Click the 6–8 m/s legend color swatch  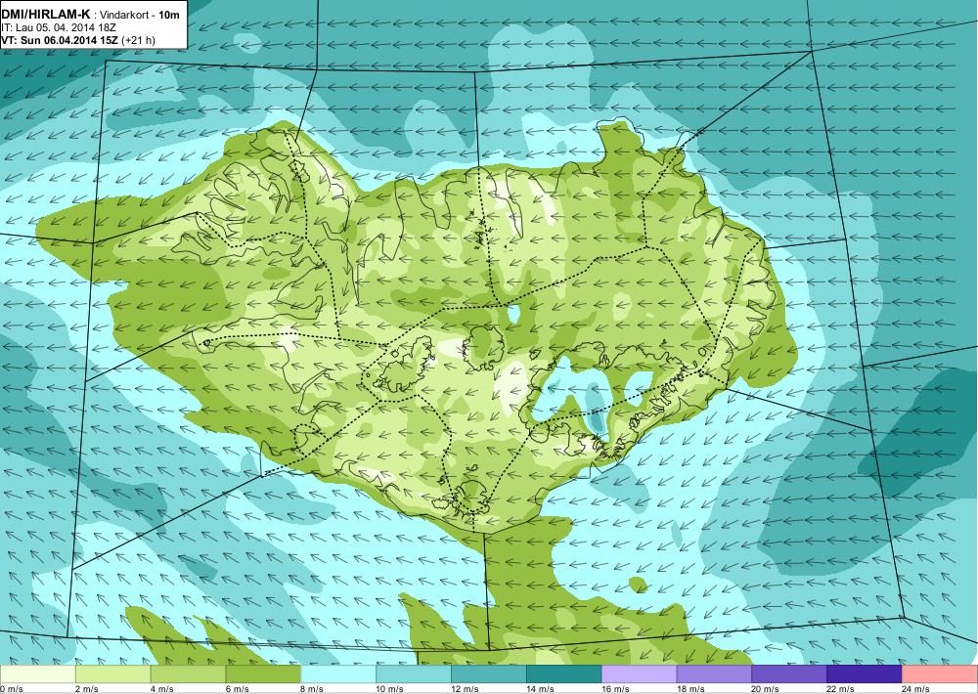[x=263, y=674]
